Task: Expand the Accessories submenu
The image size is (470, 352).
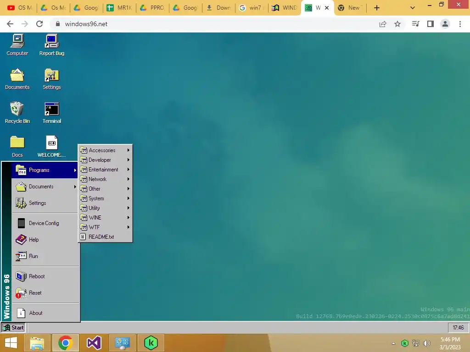Action: (105, 150)
